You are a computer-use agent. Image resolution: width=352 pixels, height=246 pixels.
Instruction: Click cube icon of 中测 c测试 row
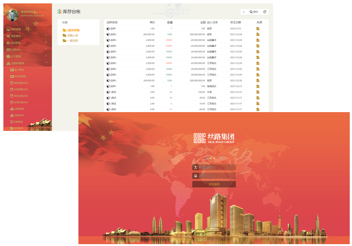tap(108, 92)
